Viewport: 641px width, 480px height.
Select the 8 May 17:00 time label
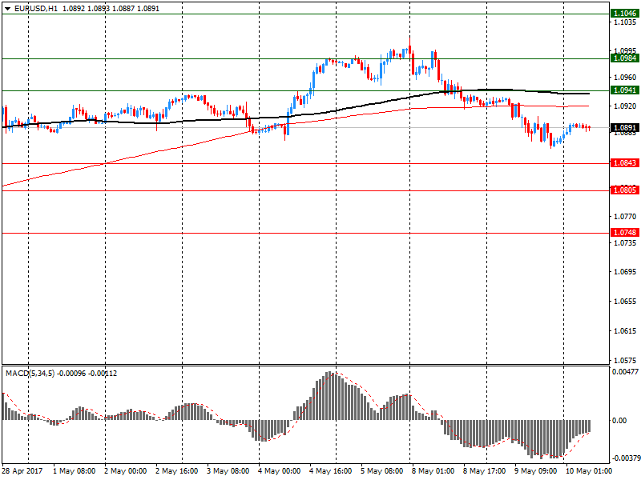pos(485,471)
